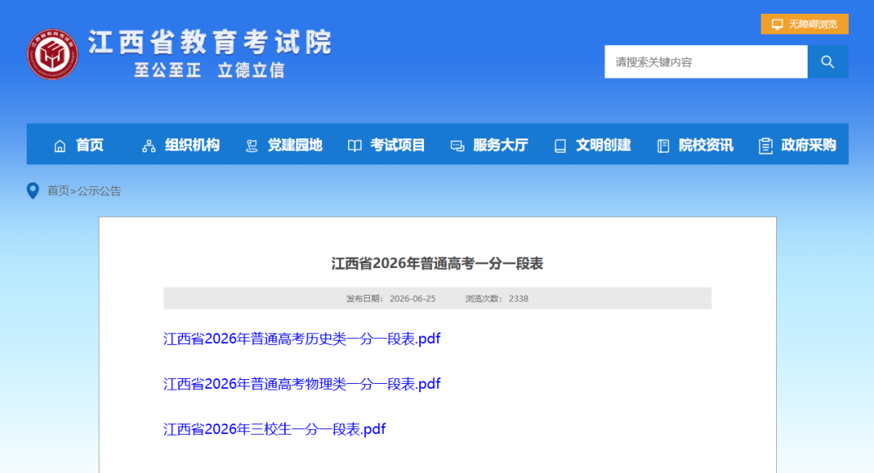
Task: Click the organization icon beside 组织机构
Action: [149, 146]
